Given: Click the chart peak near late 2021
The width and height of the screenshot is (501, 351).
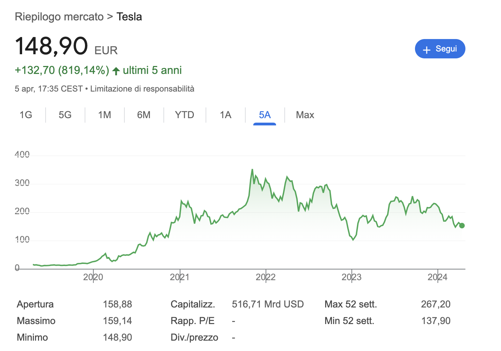Looking at the screenshot, I should tap(252, 170).
